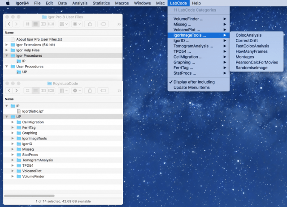The width and height of the screenshot is (287, 207).
Task: Collapse UP folder in RoyleLabCode window
Action: (7, 117)
